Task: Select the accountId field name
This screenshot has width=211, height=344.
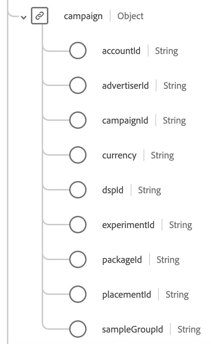Action: tap(121, 51)
